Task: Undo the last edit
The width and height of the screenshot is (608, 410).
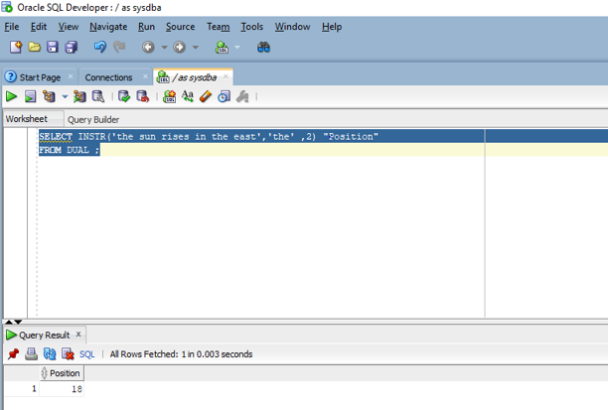Action: point(100,47)
